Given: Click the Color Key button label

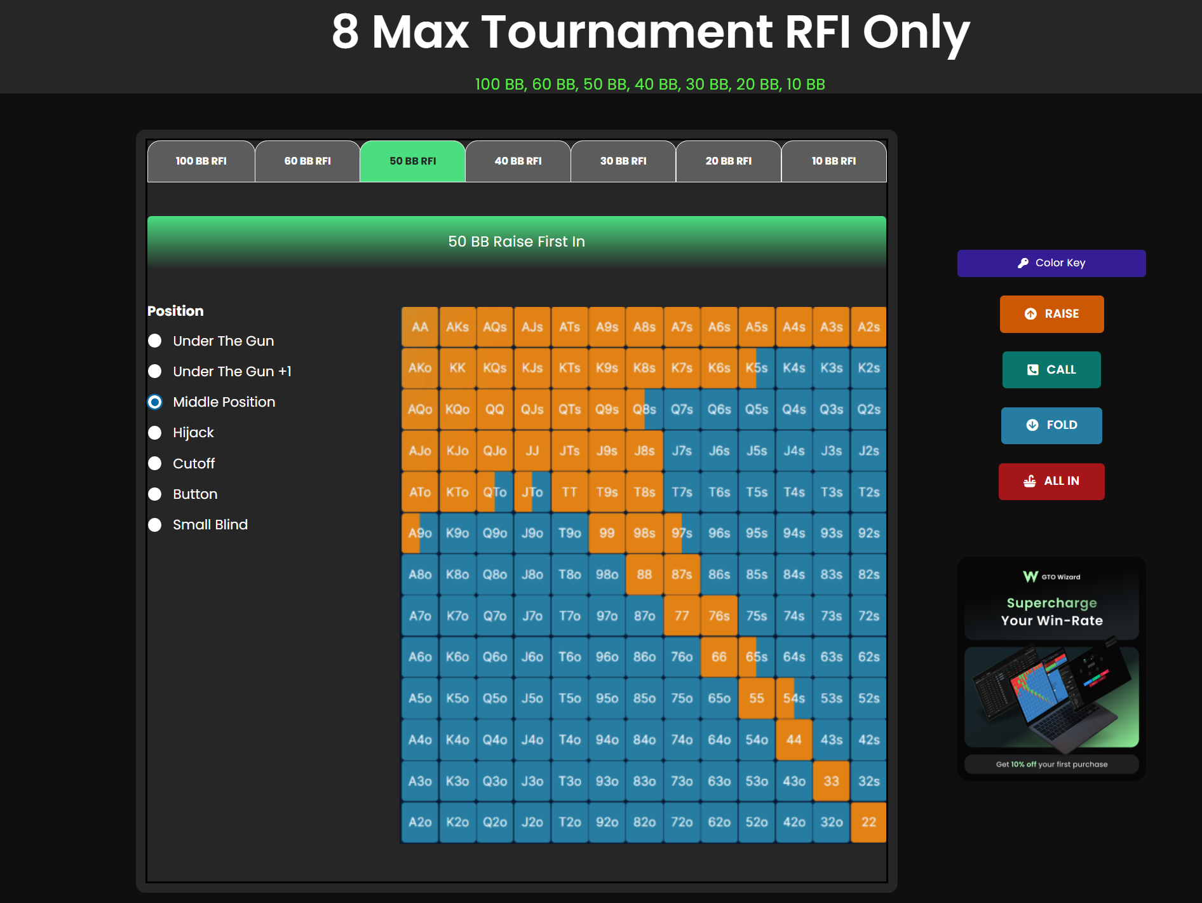Looking at the screenshot, I should click(1060, 263).
